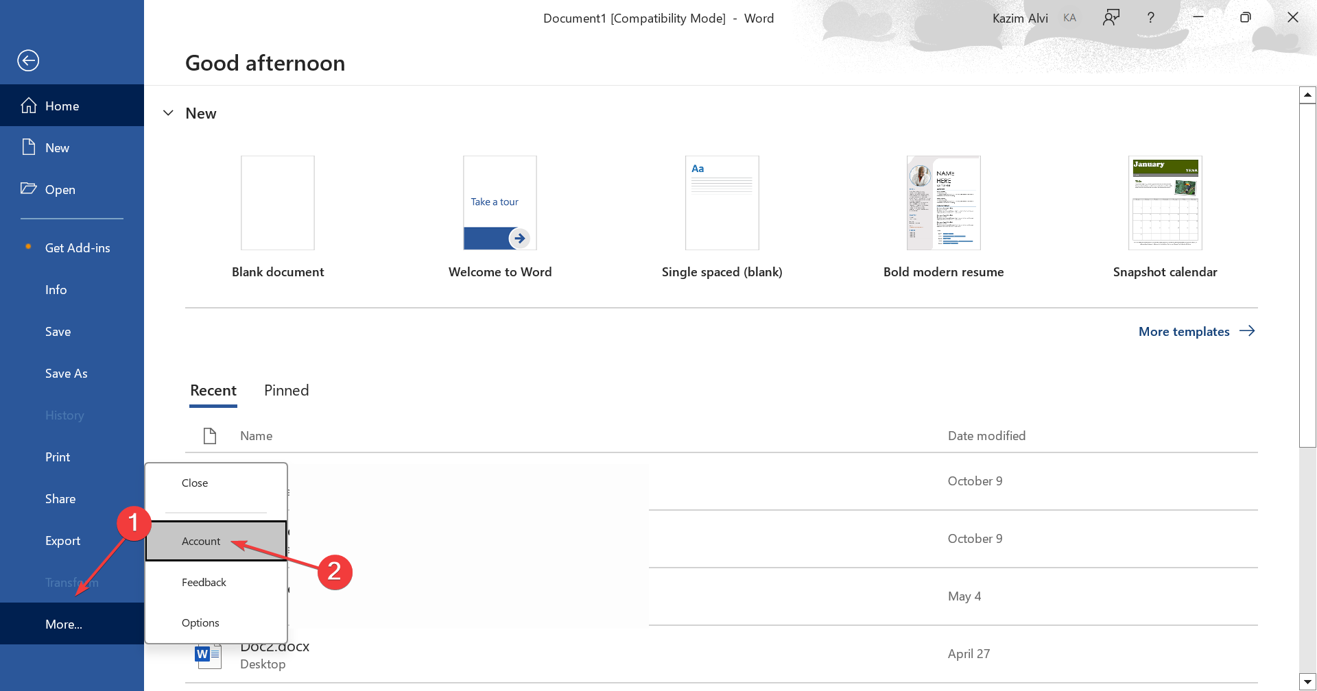Click the file type icon column header
The height and width of the screenshot is (691, 1317).
click(210, 436)
